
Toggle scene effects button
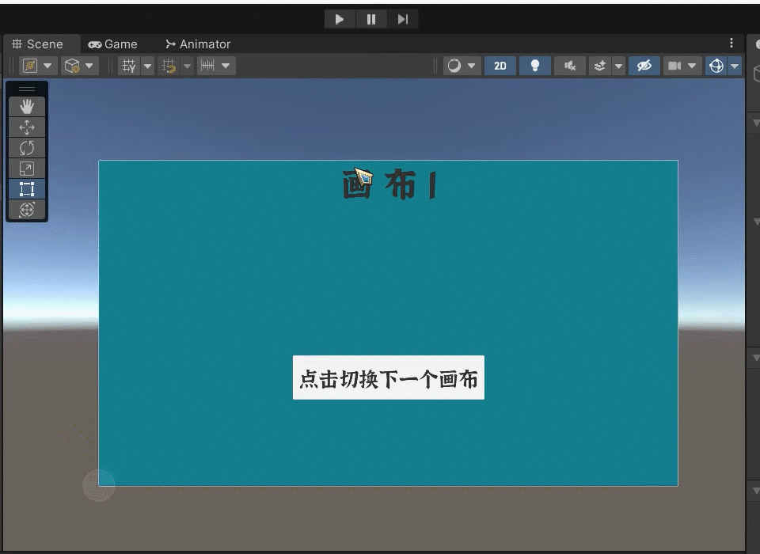coord(600,66)
